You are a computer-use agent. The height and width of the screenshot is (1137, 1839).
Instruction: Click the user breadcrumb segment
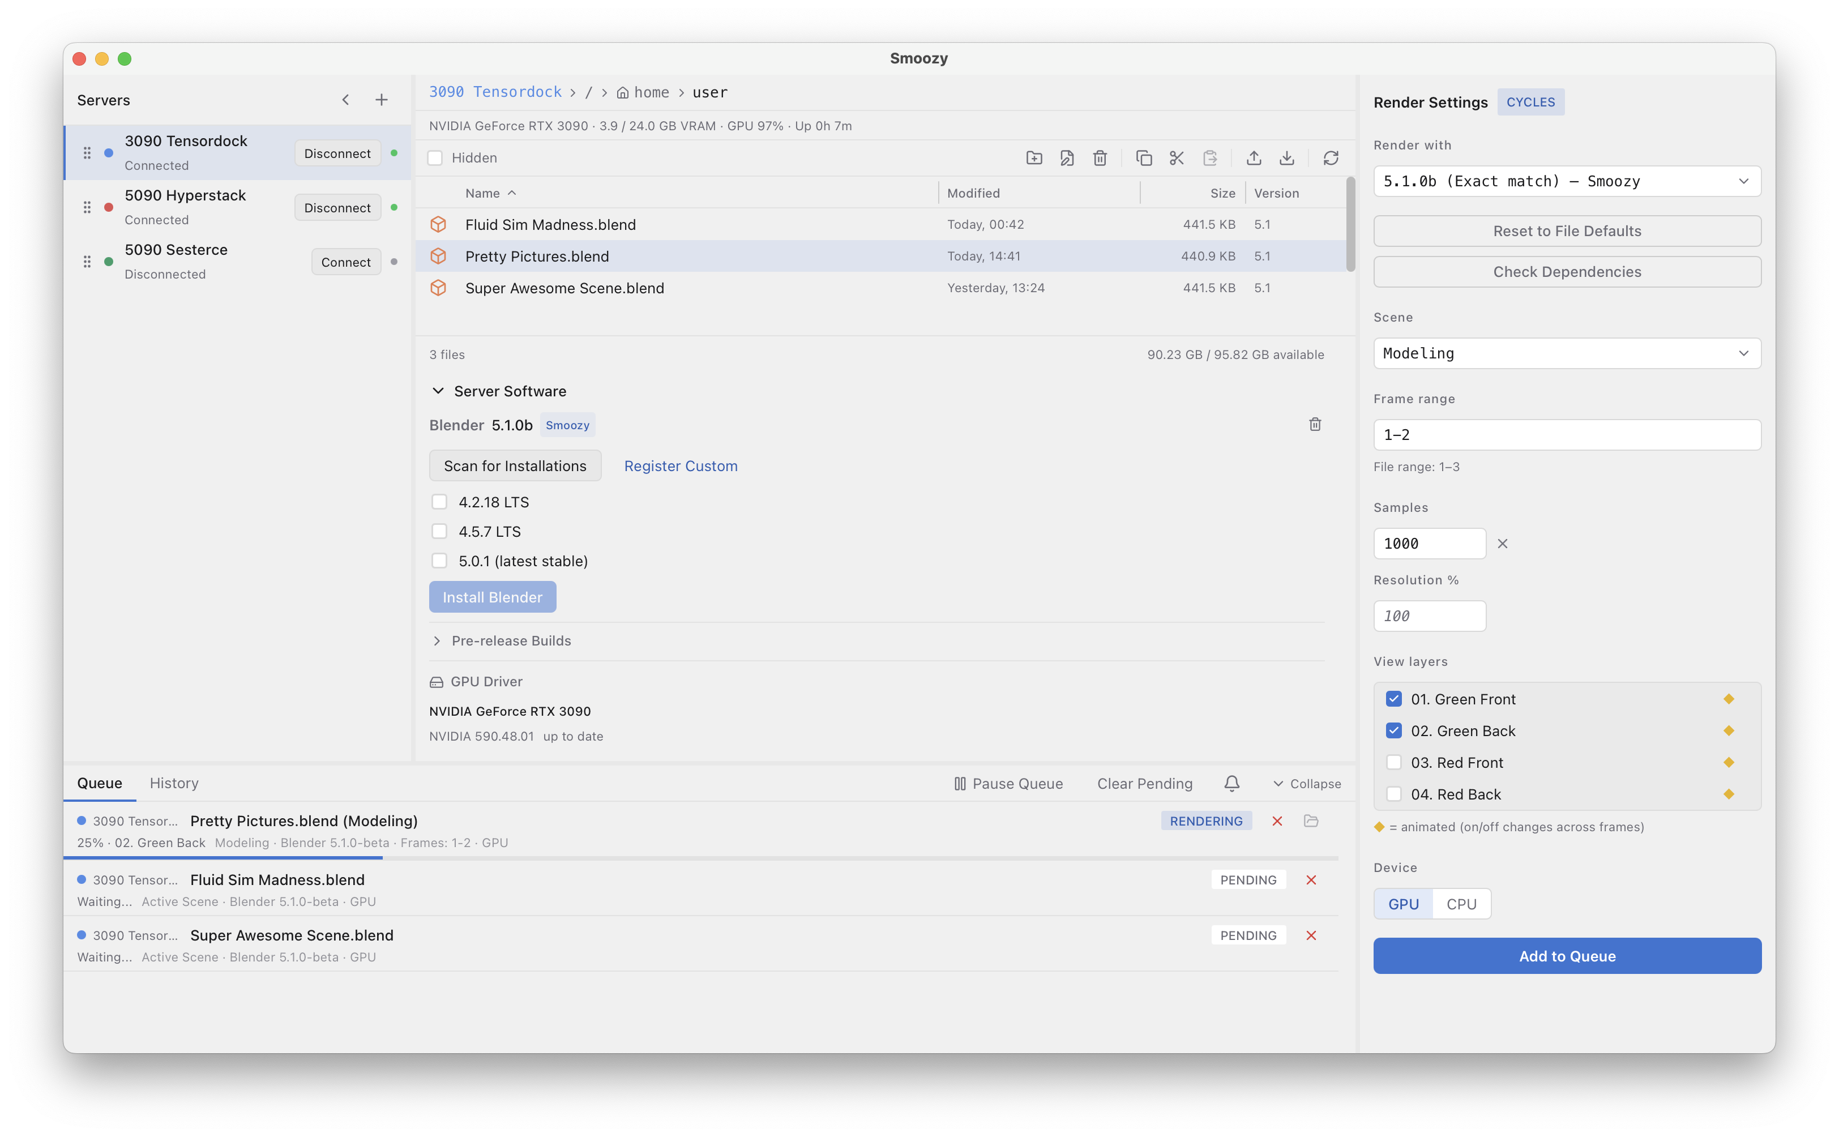(x=710, y=92)
